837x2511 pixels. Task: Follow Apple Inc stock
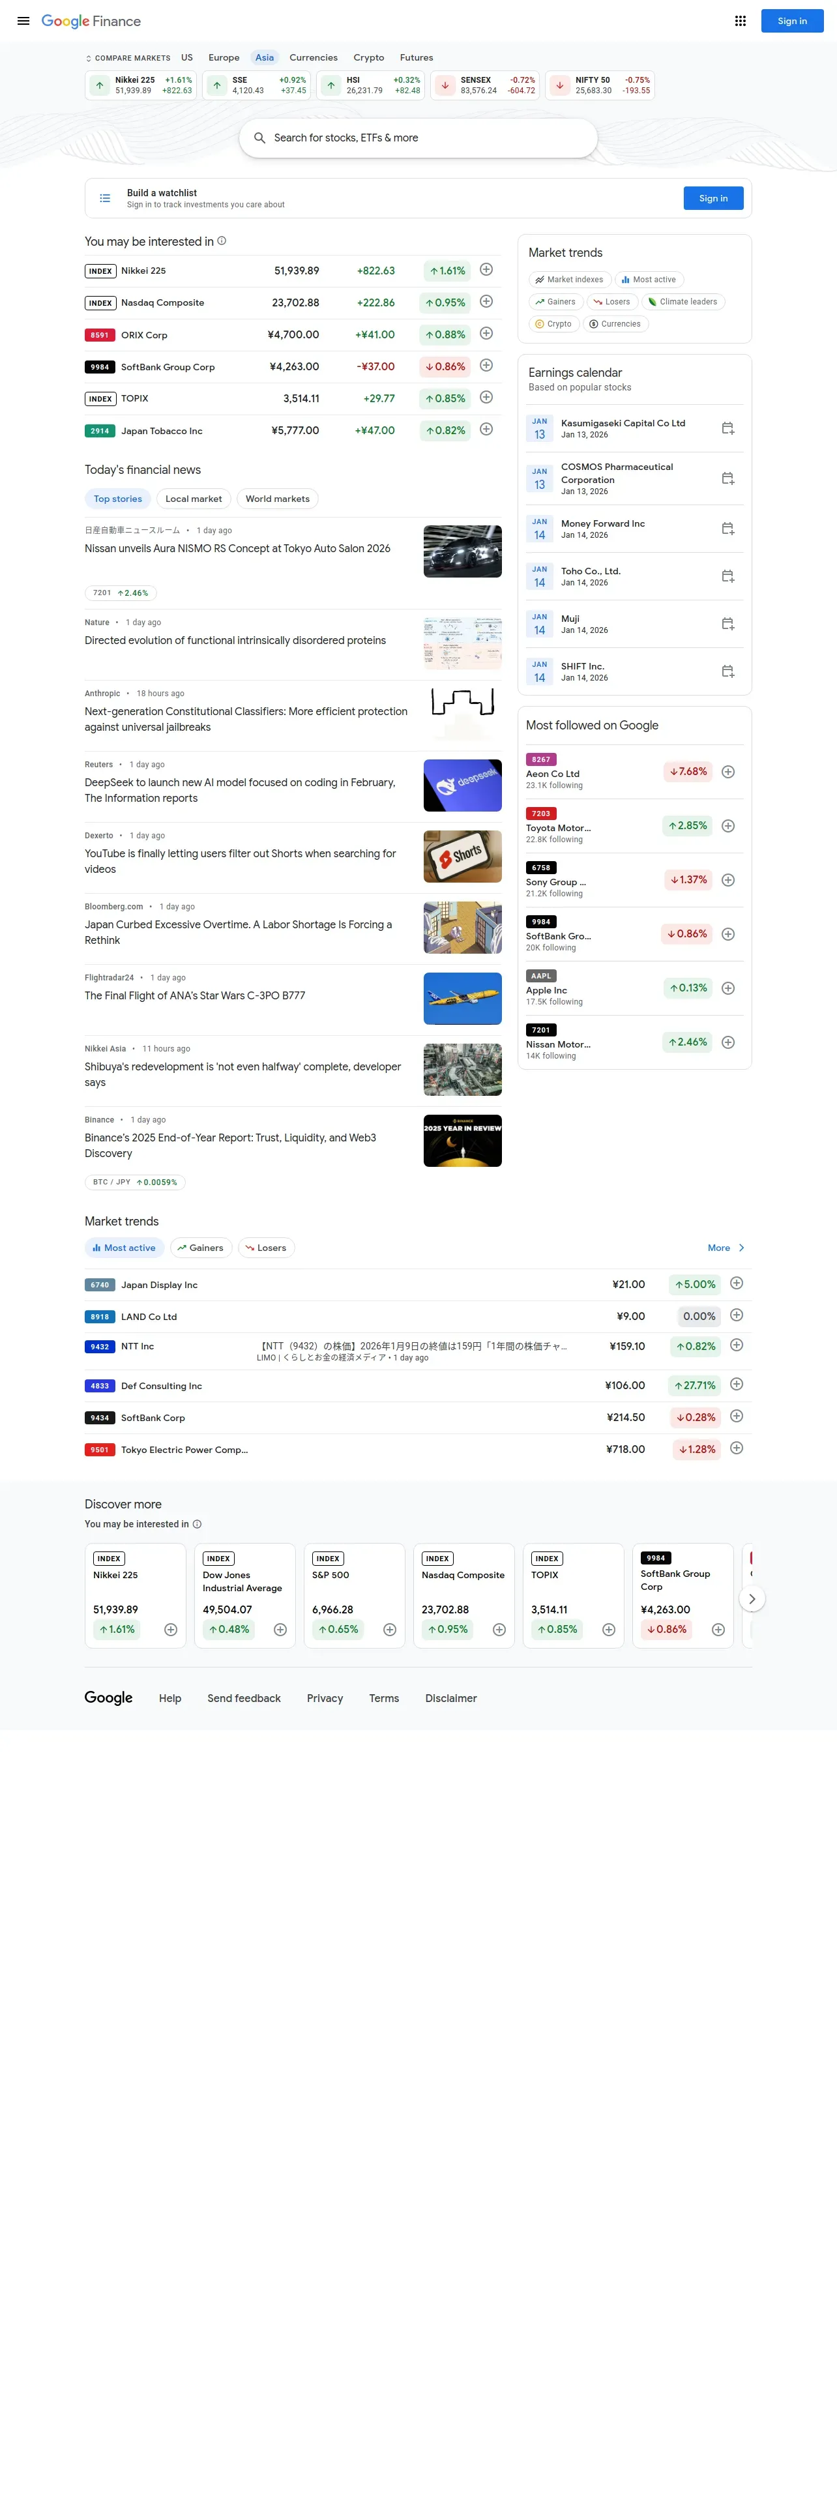pyautogui.click(x=728, y=988)
